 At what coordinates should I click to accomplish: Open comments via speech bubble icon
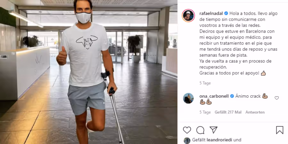[x=200, y=130]
